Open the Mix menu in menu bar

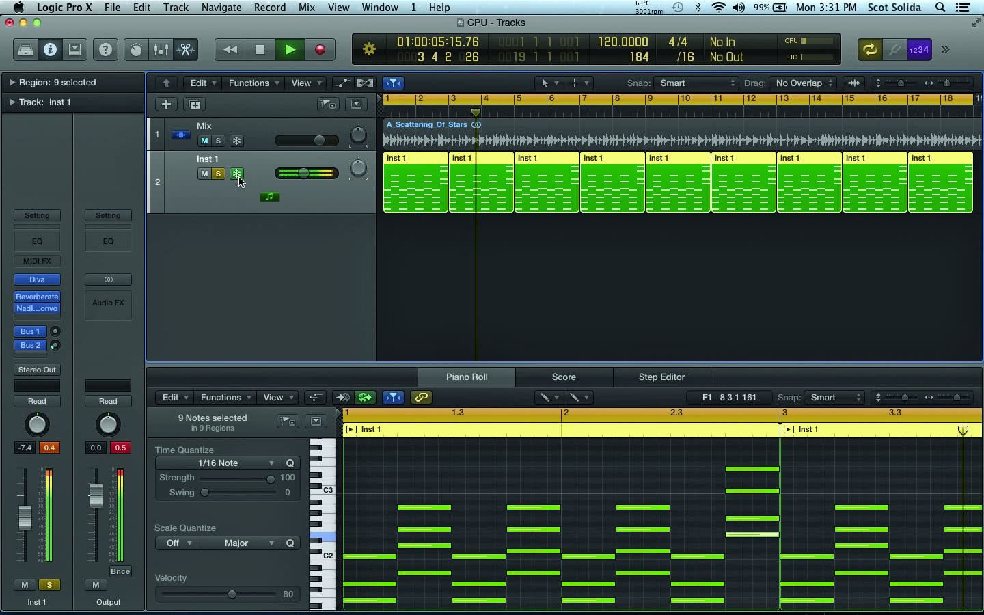click(x=307, y=8)
